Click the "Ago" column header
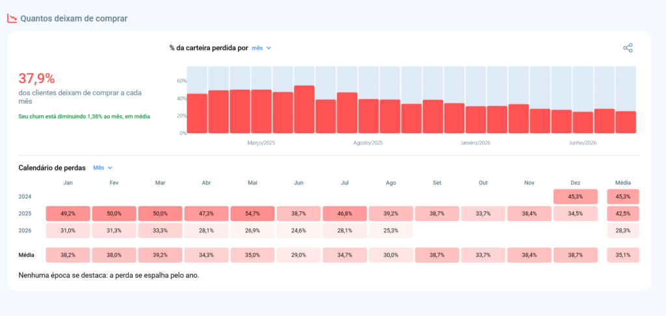The width and height of the screenshot is (666, 316). click(x=391, y=183)
